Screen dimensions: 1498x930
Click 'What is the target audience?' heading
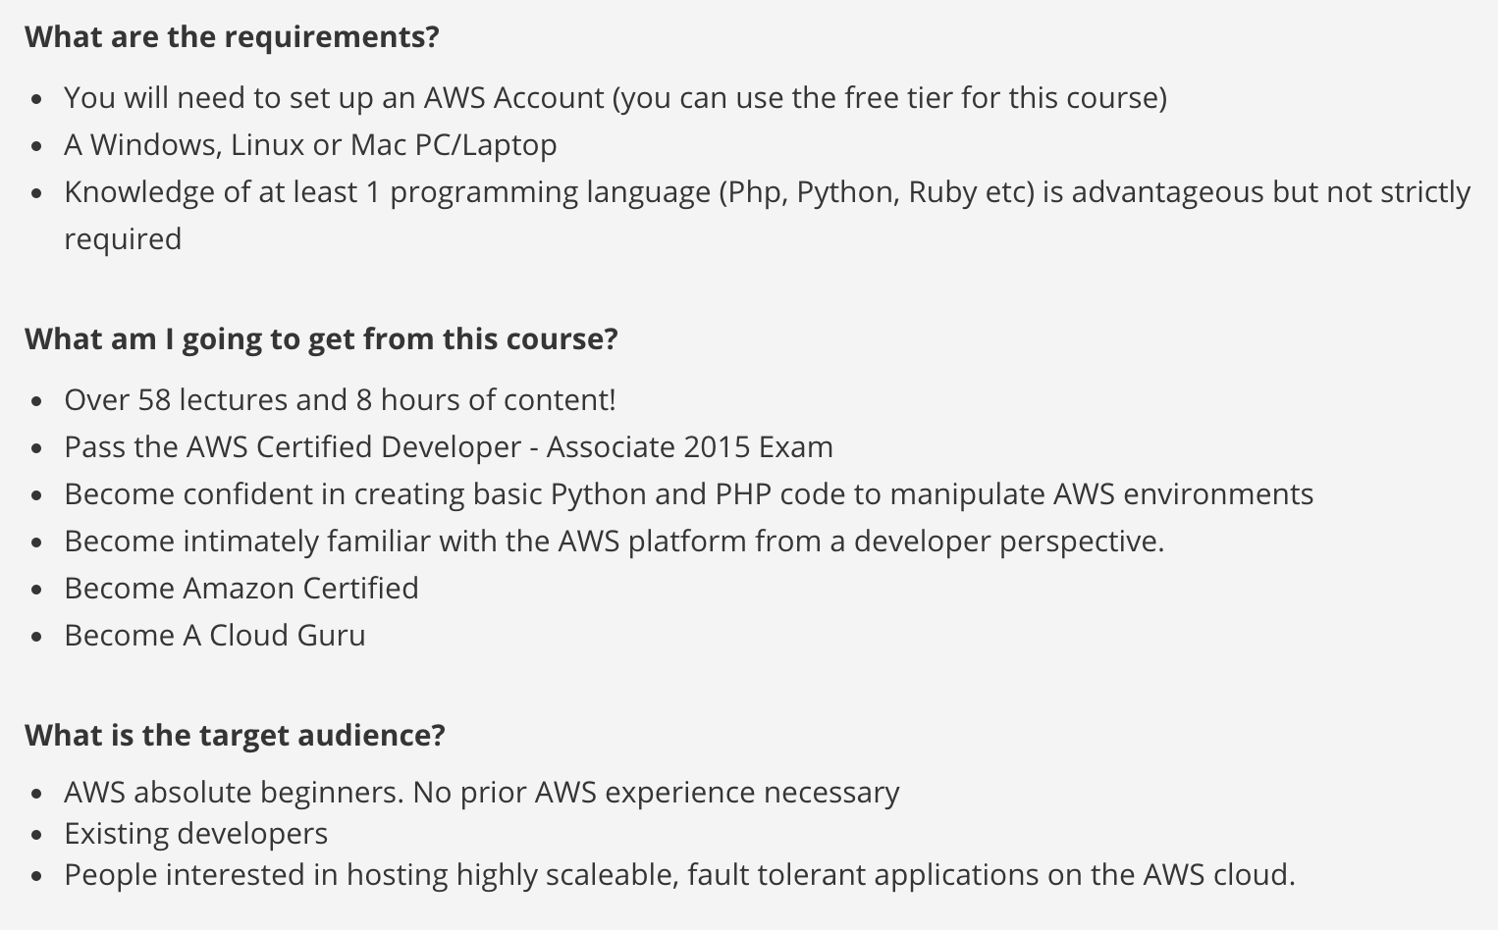click(x=235, y=736)
